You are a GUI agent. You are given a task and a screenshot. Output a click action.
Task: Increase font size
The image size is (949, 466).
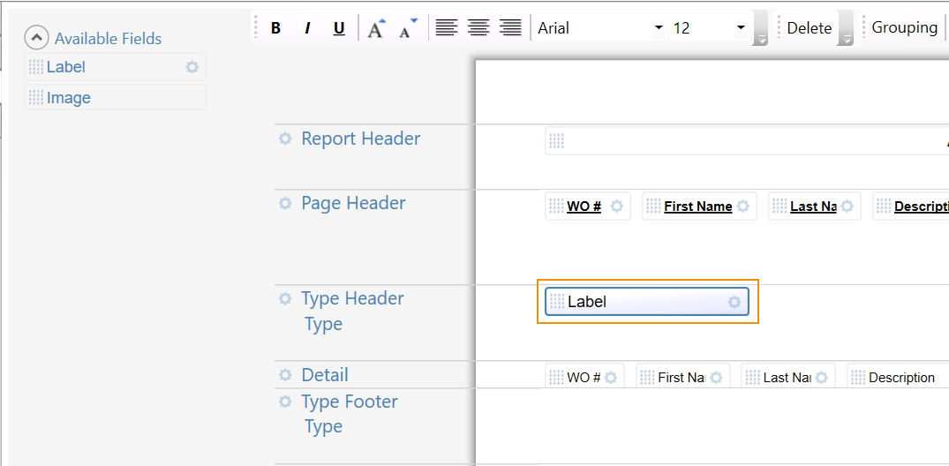pyautogui.click(x=377, y=28)
